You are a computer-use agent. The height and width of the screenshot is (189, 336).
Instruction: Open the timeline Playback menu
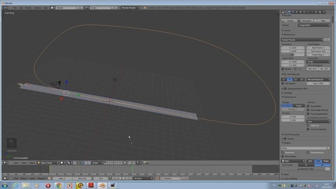click(41, 178)
